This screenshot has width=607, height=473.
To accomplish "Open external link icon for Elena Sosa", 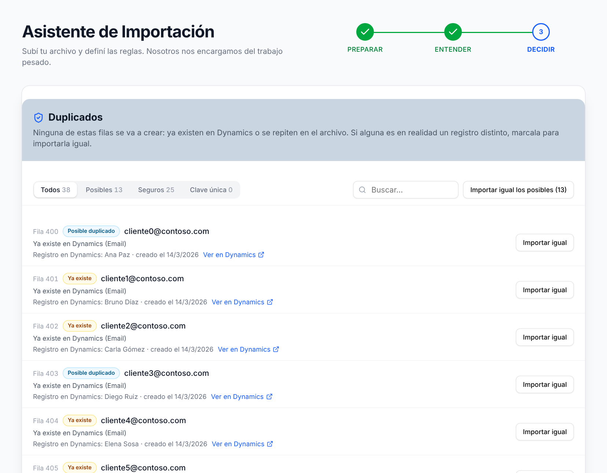I will [270, 444].
